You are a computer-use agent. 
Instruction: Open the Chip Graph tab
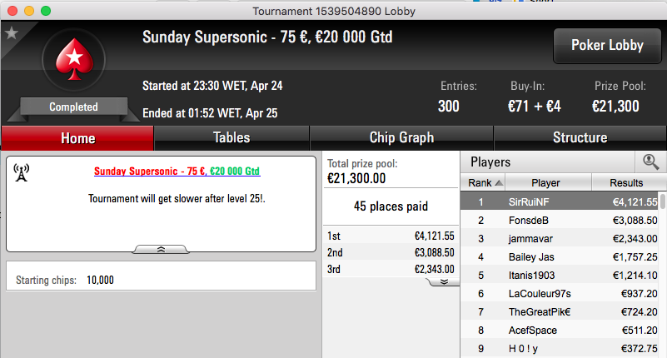pos(401,137)
